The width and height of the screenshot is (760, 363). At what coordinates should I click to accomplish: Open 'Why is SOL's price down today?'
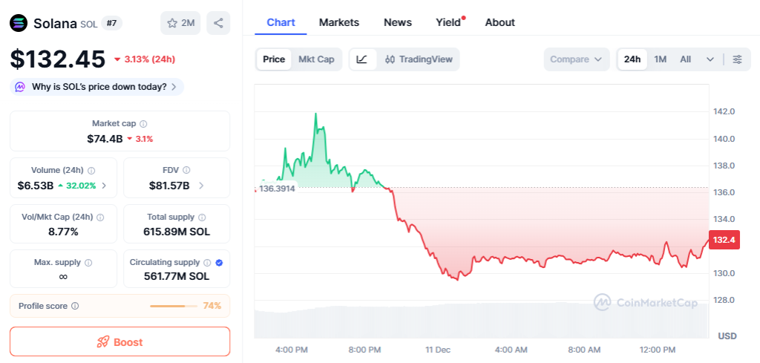[98, 87]
